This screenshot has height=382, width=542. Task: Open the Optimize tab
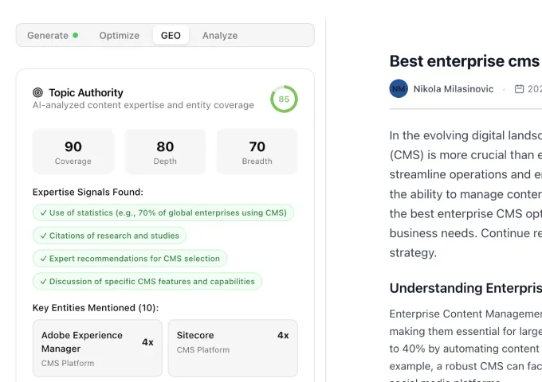pos(120,35)
